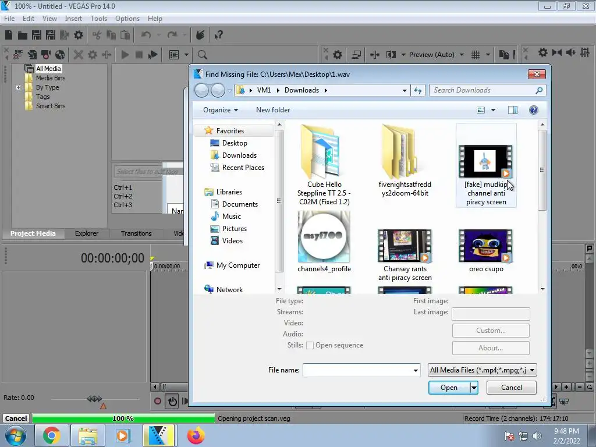Open Project Properties gear icon in main toolbar
The image size is (596, 447).
pyautogui.click(x=79, y=36)
